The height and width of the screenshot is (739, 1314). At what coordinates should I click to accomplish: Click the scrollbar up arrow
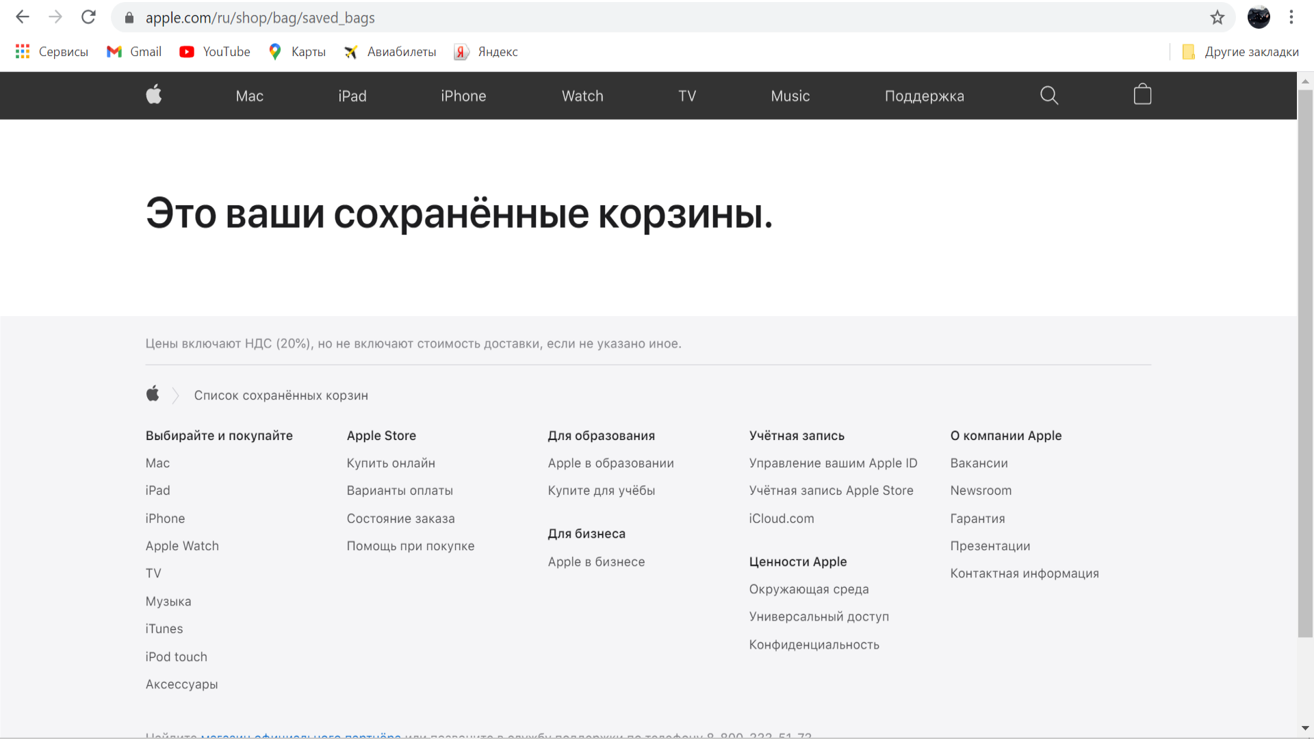tap(1305, 81)
